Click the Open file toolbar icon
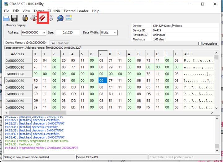Screen dimensions: 223x162 point(6,18)
